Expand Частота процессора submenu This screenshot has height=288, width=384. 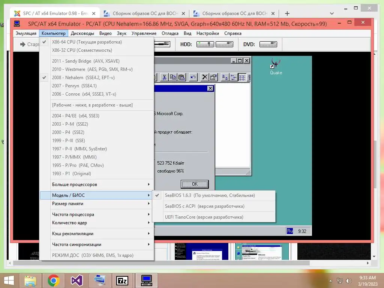(97, 214)
